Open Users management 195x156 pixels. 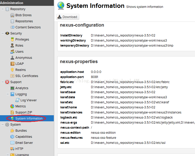point(19,52)
